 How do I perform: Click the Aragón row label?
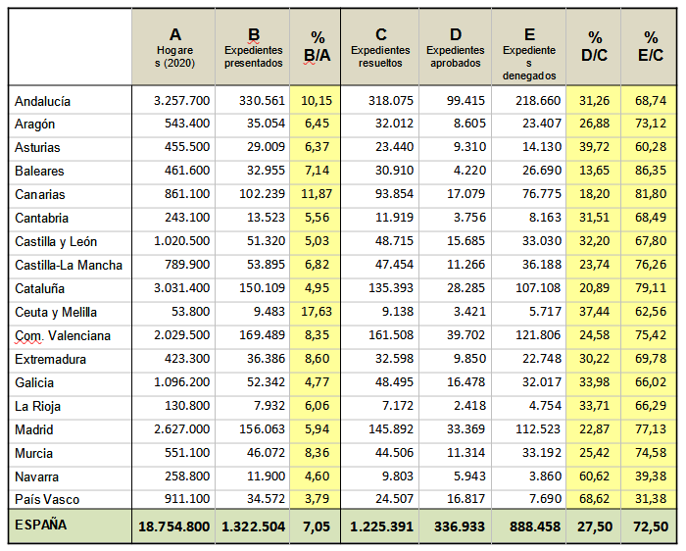point(34,125)
